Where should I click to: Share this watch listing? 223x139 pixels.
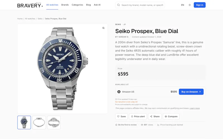[155, 116]
